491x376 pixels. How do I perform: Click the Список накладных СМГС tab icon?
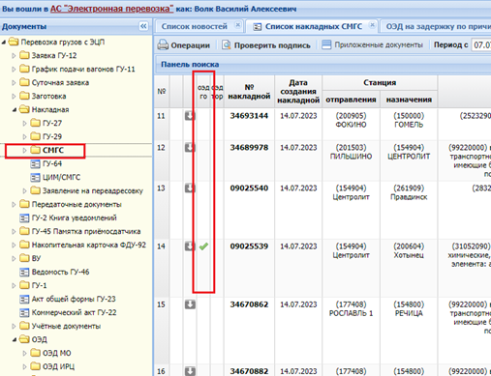[257, 27]
